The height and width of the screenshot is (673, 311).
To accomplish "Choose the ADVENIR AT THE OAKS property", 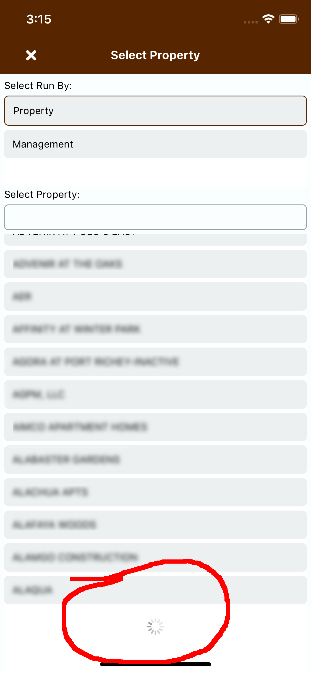I will click(155, 264).
